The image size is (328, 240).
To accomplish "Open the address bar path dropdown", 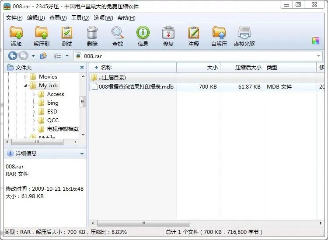I will point(318,56).
